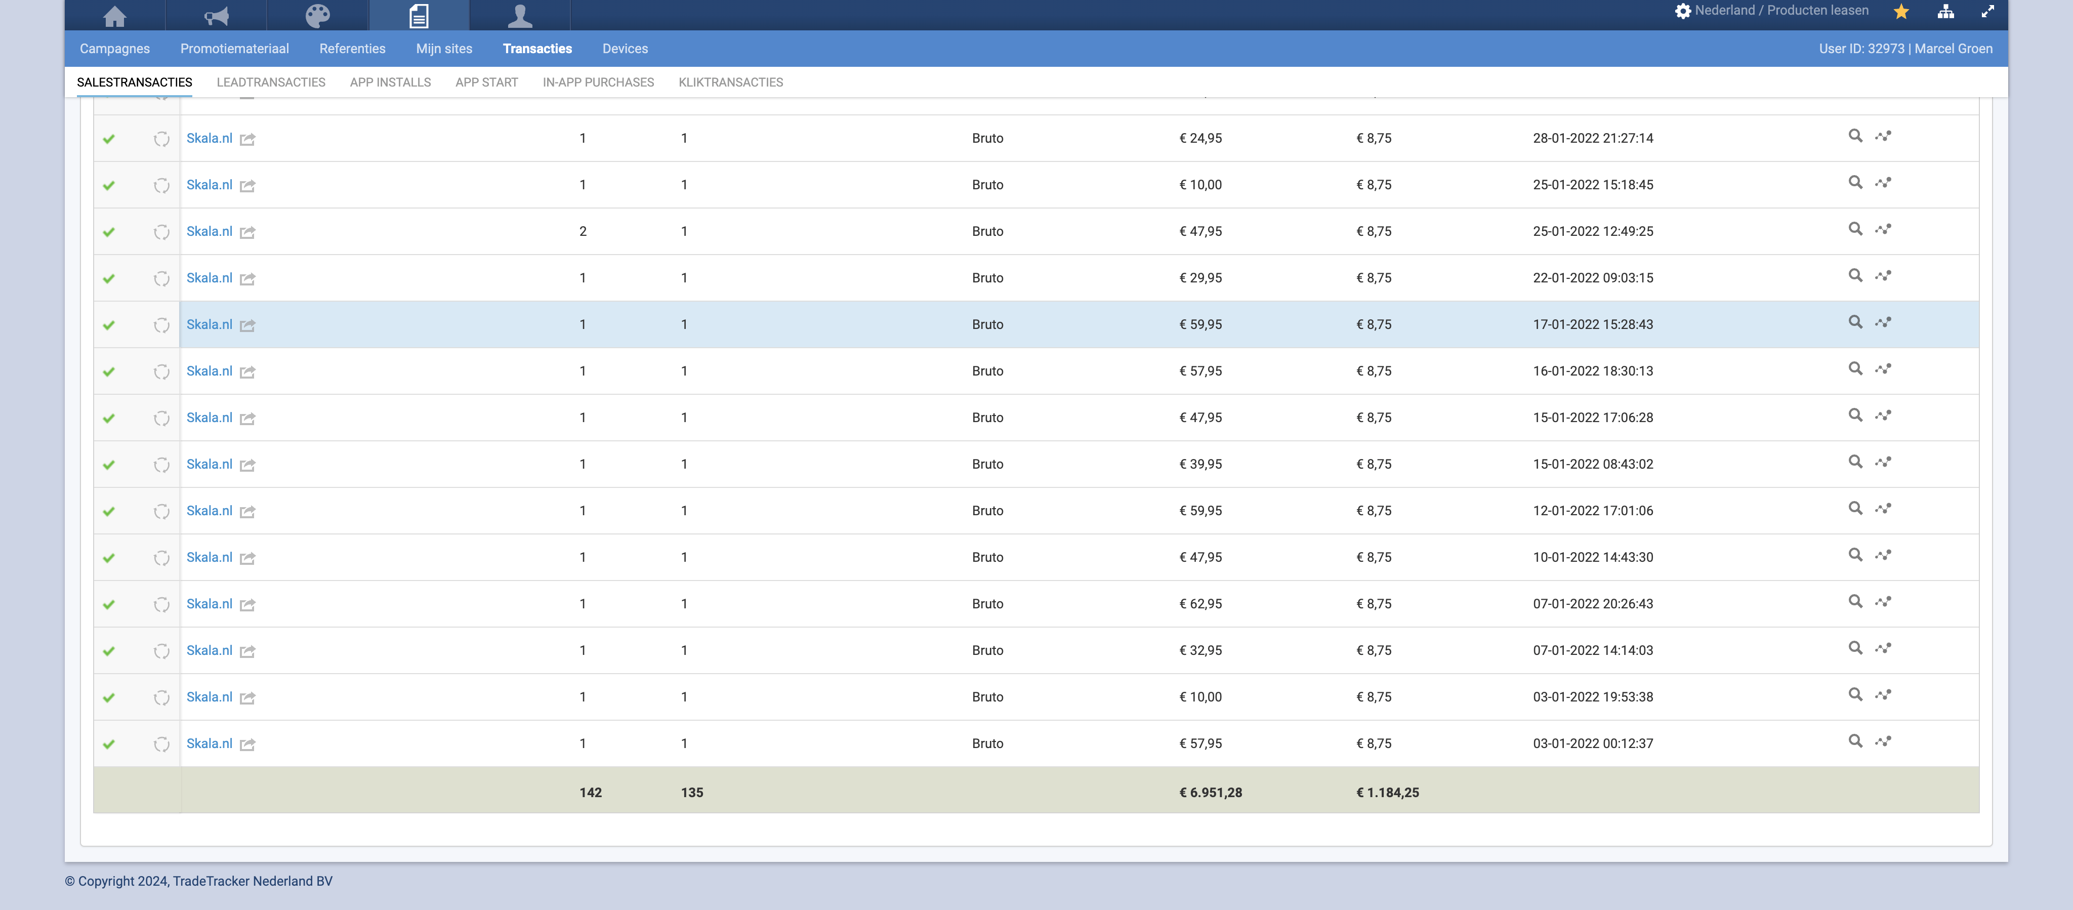Open click path icon for 15-01-2022 17:06:28 row
2073x910 pixels.
[1883, 415]
